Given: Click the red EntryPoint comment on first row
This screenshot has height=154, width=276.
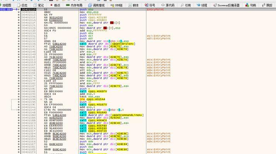Looking at the screenshot, I should [155, 9].
